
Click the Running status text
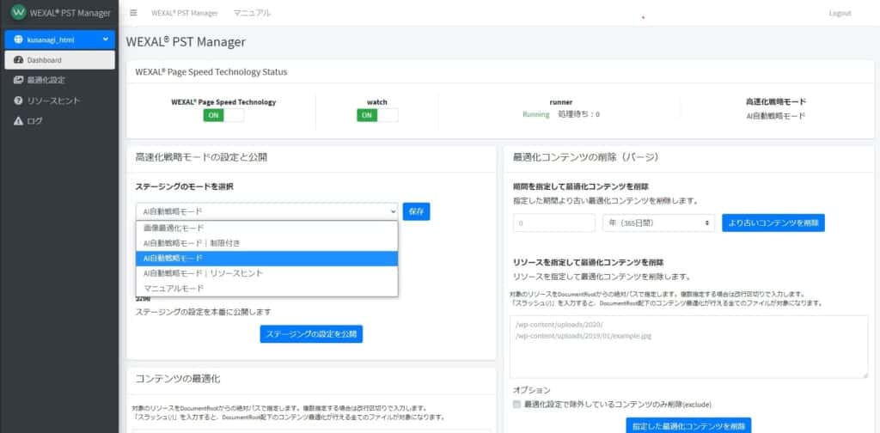pos(536,114)
